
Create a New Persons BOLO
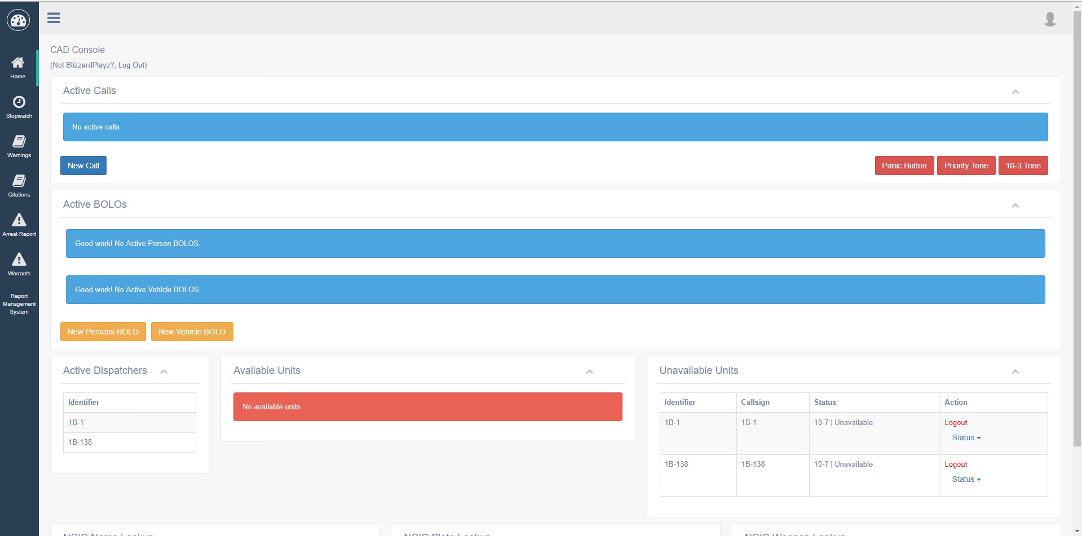coord(103,332)
